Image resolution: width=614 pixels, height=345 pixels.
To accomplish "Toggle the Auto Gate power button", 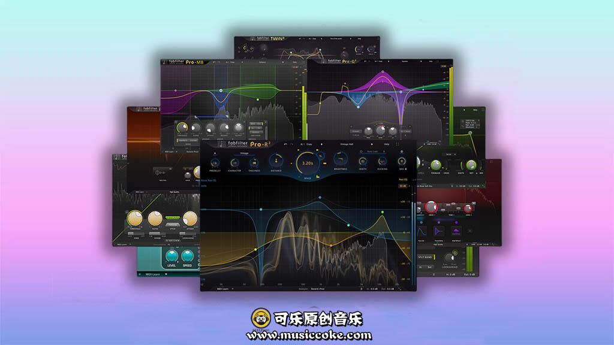I will (361, 152).
